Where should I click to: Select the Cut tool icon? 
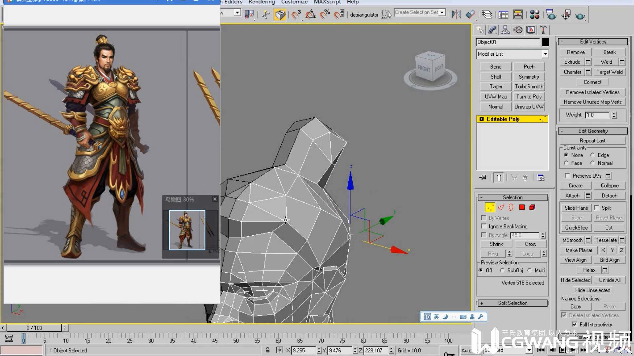[609, 227]
